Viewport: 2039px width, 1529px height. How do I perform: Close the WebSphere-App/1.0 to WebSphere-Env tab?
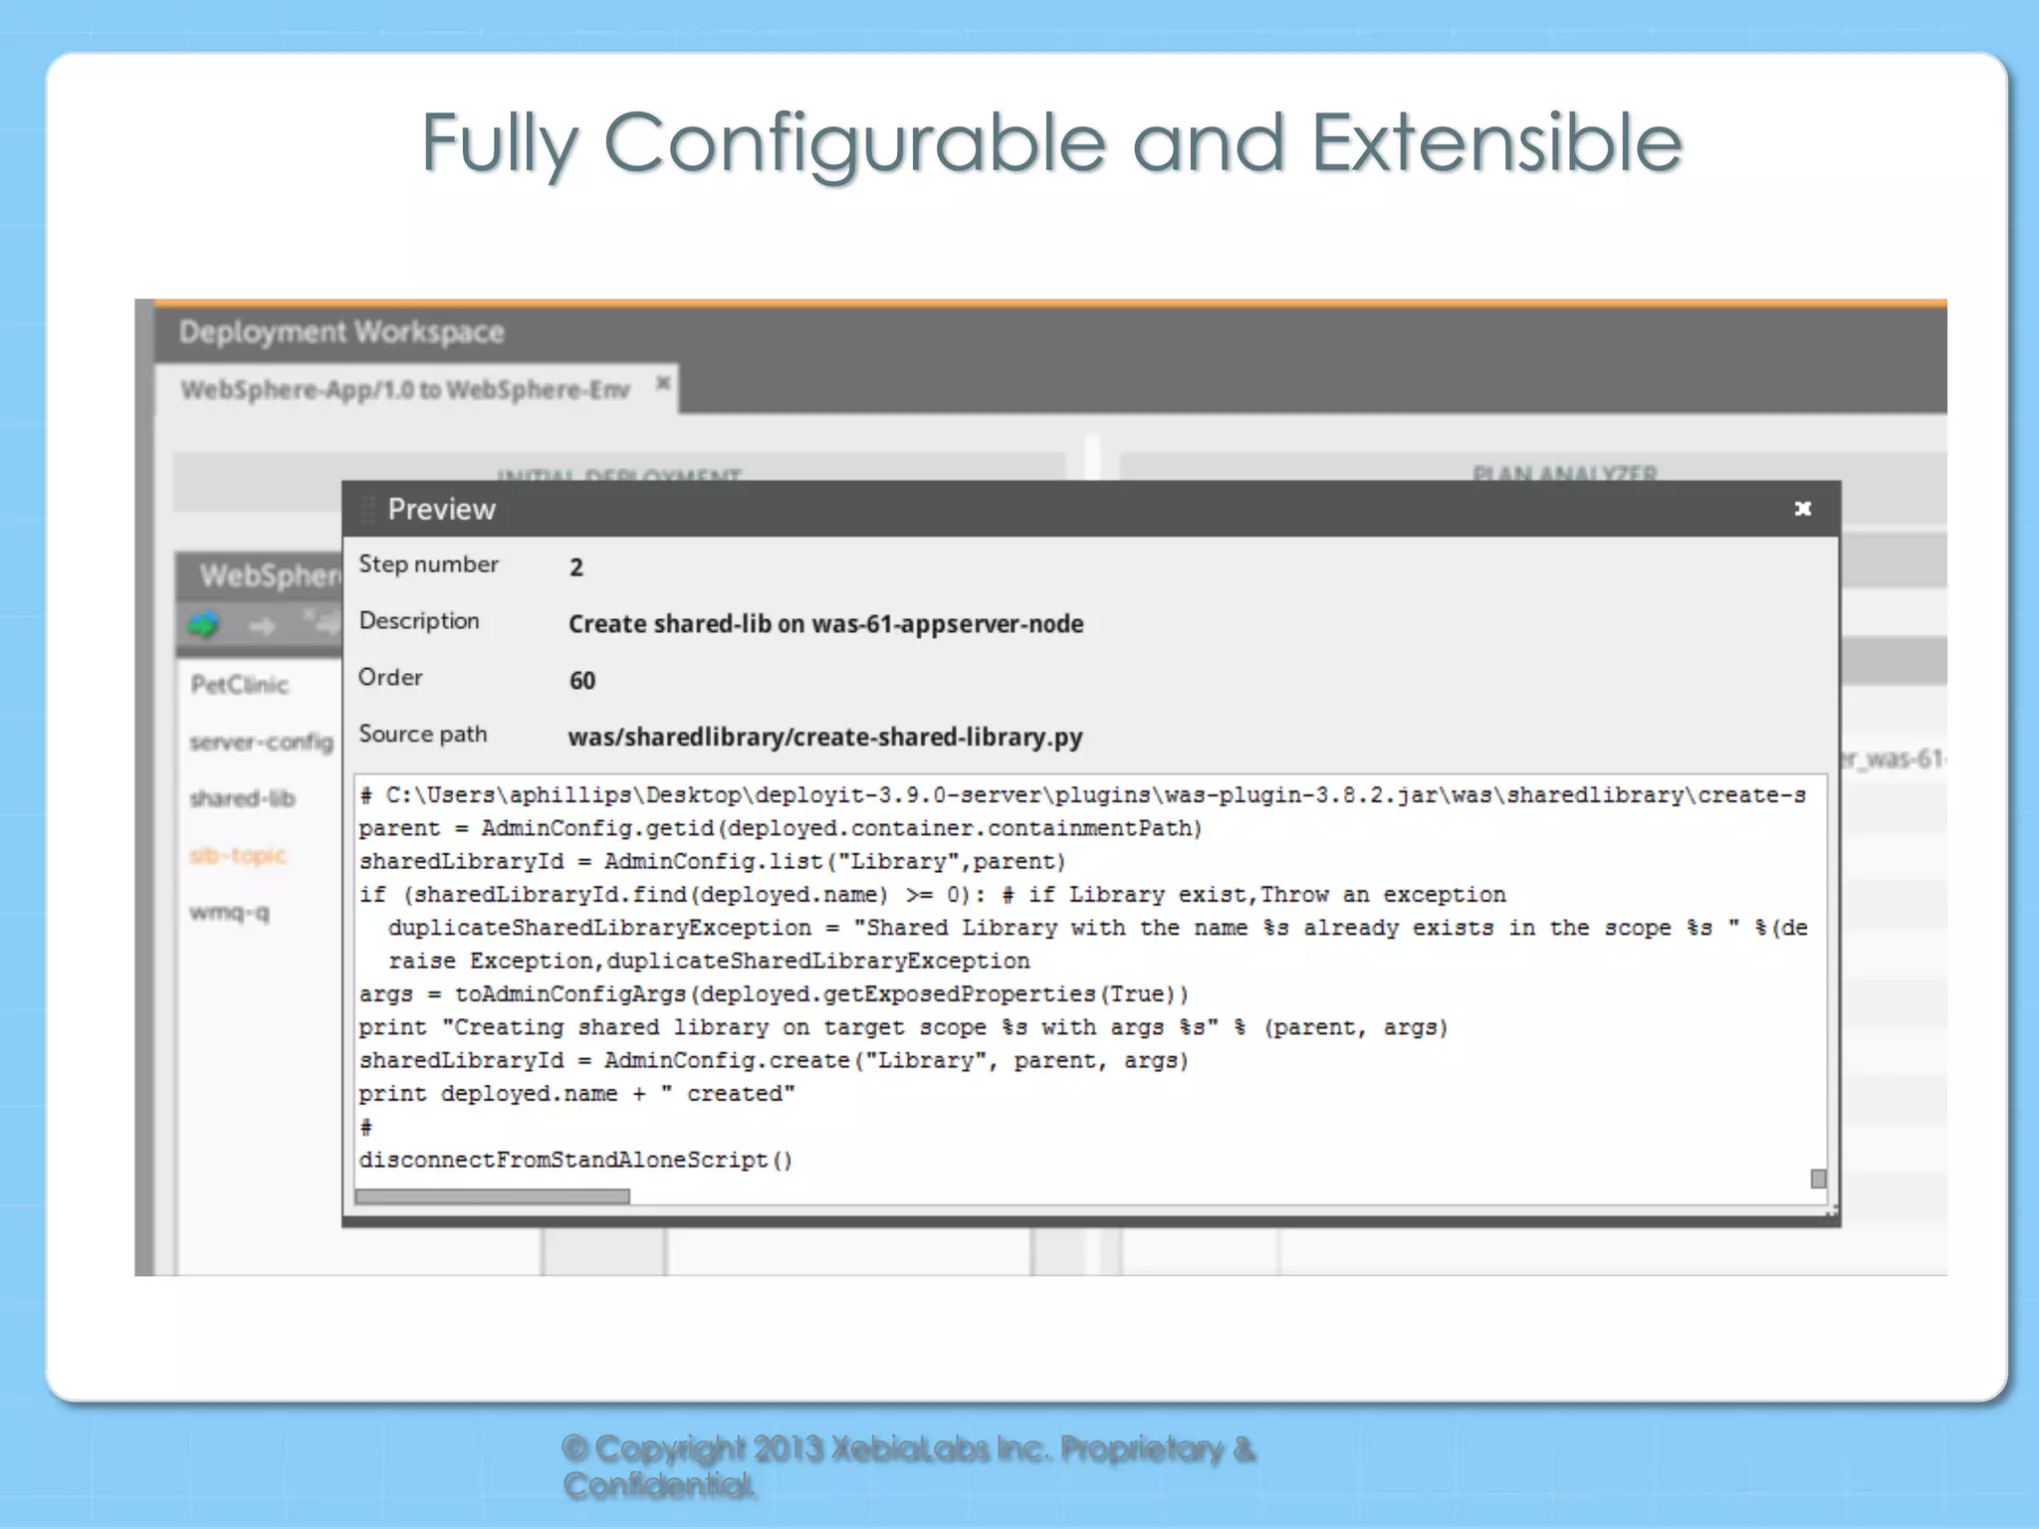tap(663, 383)
